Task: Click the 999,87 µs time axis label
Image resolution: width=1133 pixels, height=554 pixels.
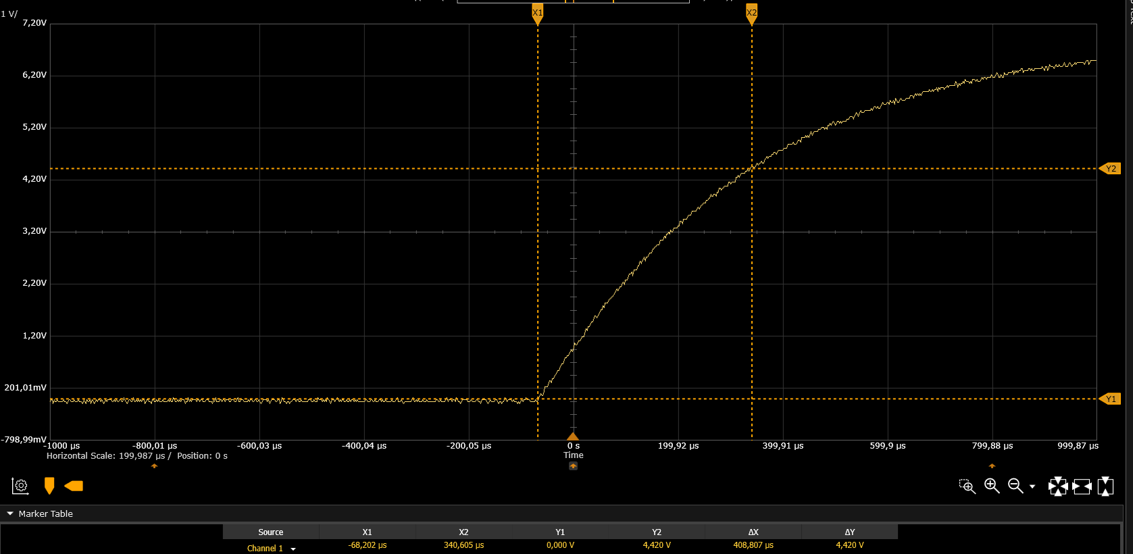Action: tap(1078, 446)
